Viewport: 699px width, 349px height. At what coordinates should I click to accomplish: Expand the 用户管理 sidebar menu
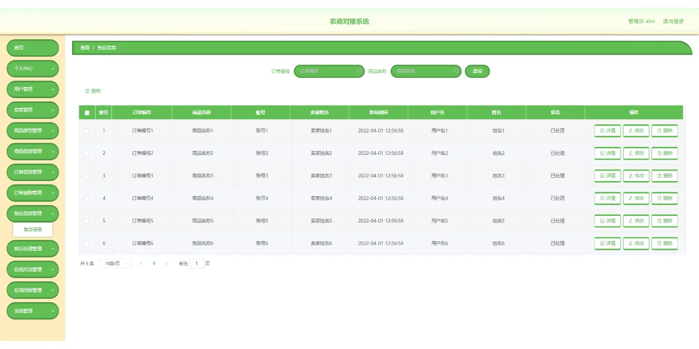point(32,89)
